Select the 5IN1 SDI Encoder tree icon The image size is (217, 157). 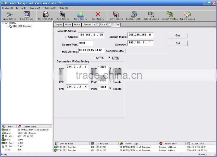[10, 26]
